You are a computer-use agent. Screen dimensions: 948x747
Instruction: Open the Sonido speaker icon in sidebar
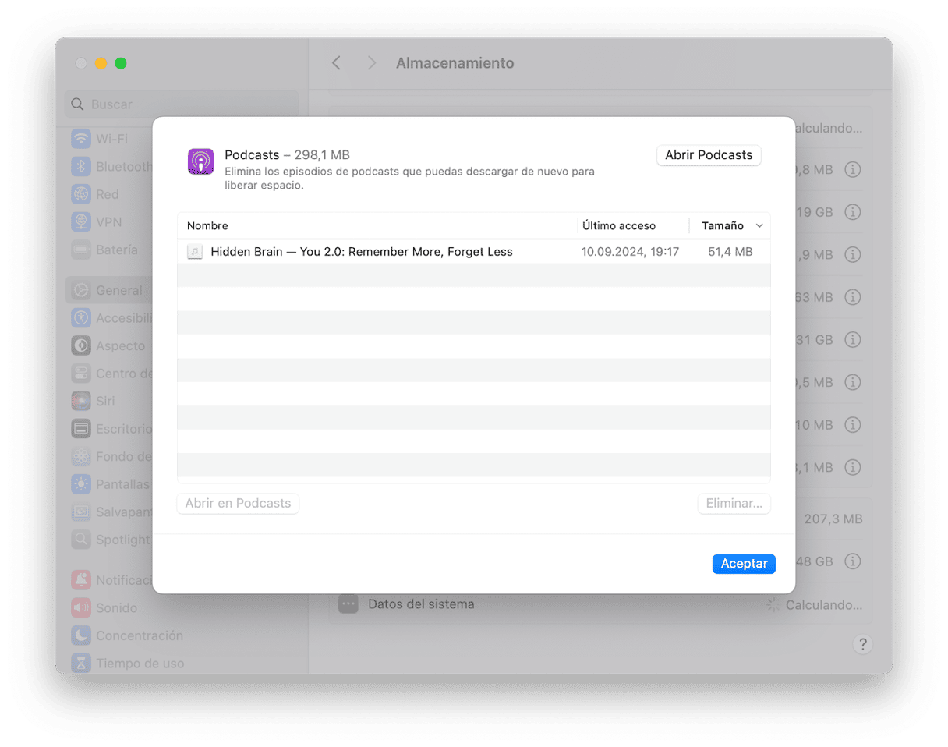coord(81,607)
